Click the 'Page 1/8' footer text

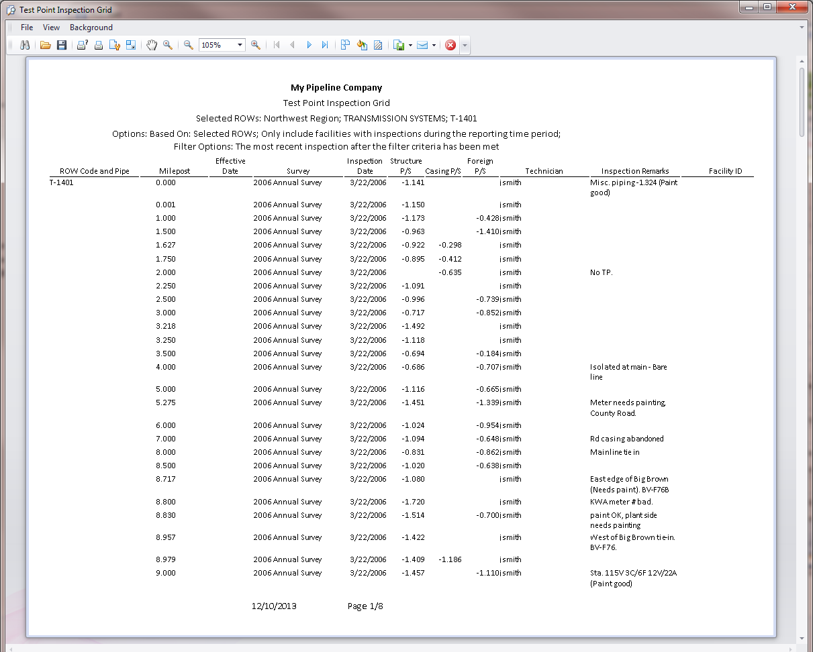pyautogui.click(x=365, y=606)
